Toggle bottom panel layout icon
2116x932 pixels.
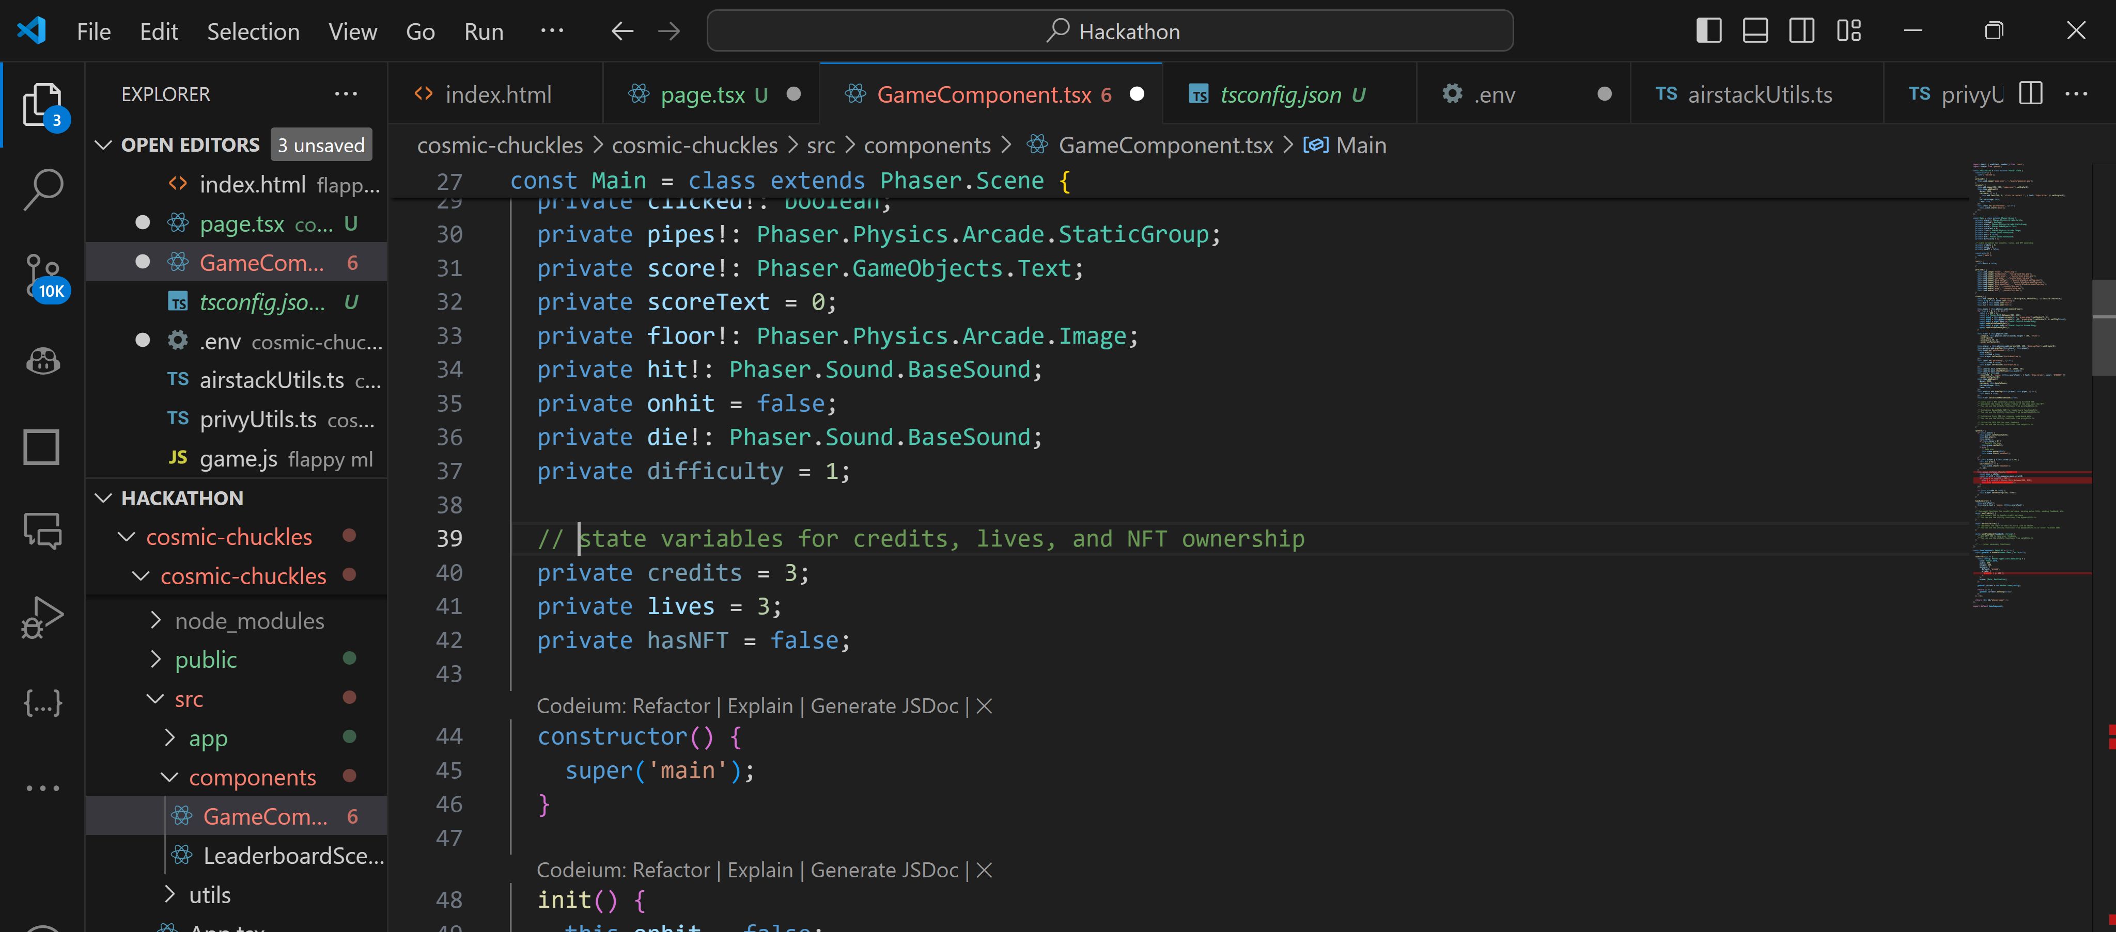pyautogui.click(x=1755, y=31)
